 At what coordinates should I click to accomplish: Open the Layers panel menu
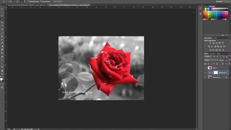230,54
